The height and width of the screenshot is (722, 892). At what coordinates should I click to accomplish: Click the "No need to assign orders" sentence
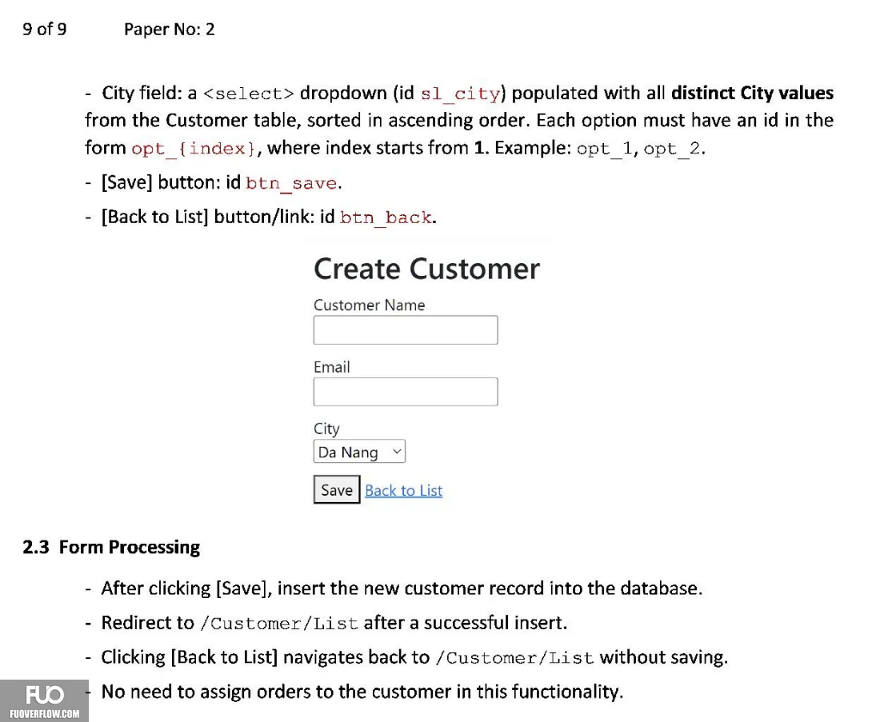coord(362,692)
